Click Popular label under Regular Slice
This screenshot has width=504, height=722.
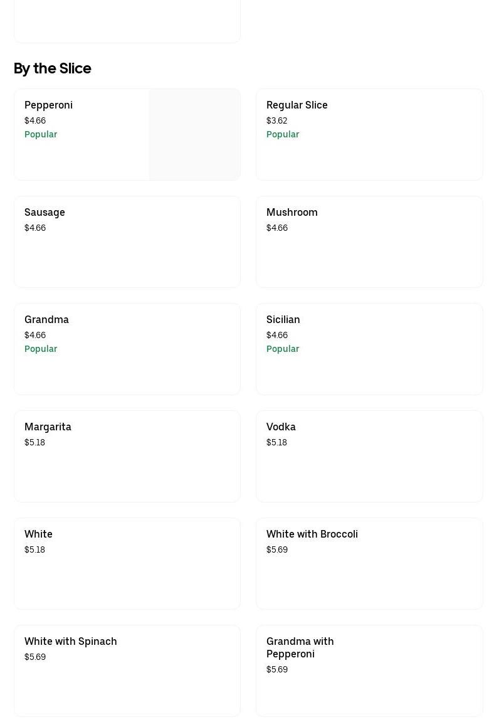(283, 134)
